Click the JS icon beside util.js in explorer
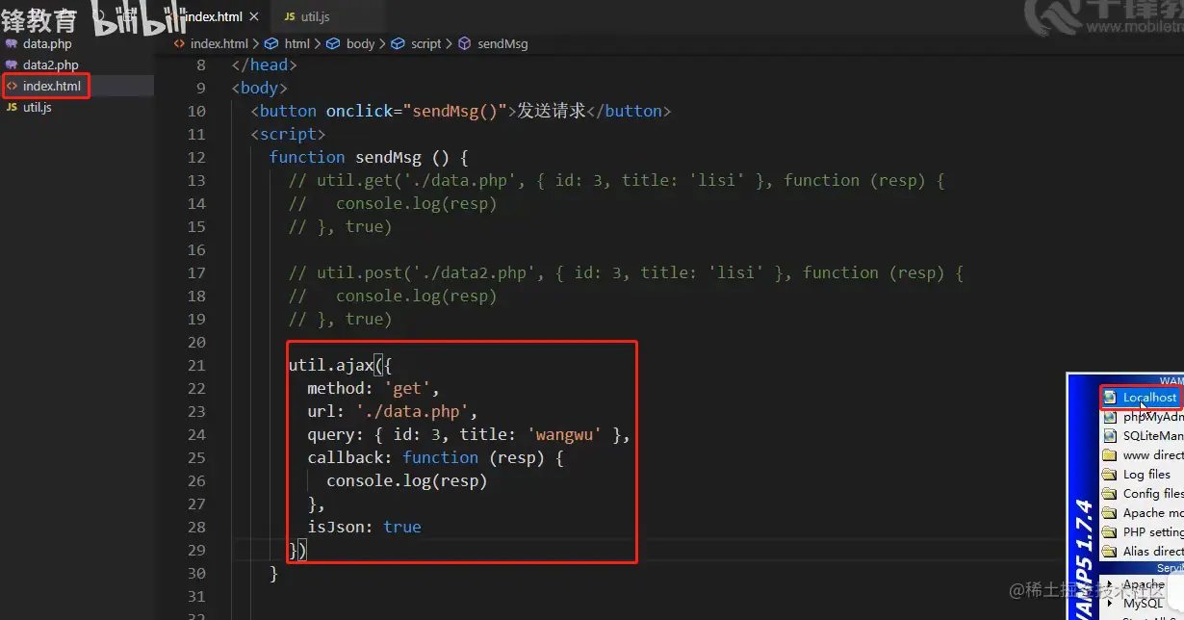 (x=12, y=108)
